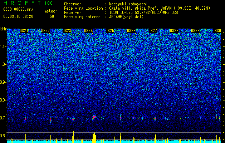This screenshot has height=143, width=225.
Task: Click the 0829 time marker
Action: pos(195,31)
